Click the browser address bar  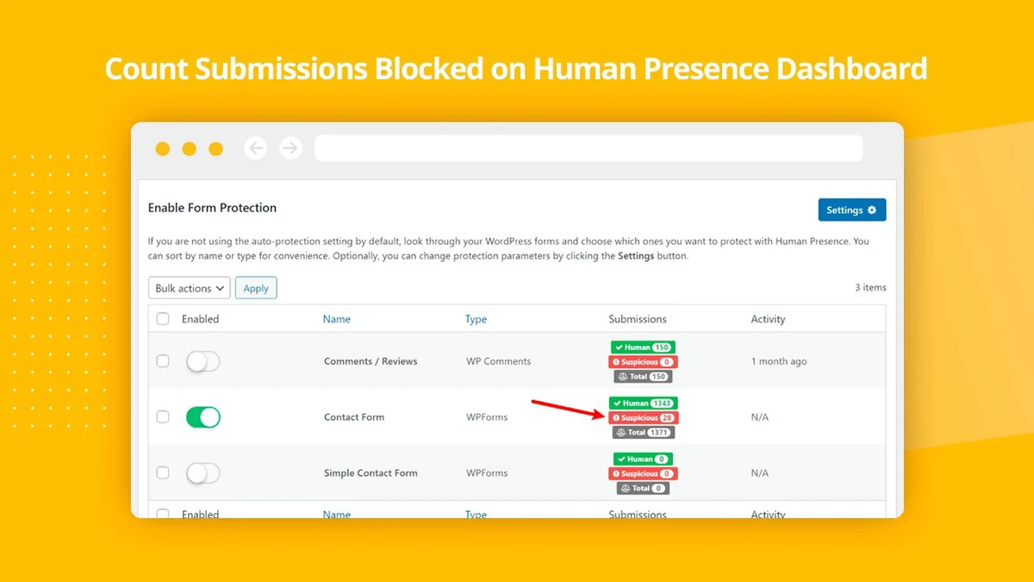[x=589, y=148]
